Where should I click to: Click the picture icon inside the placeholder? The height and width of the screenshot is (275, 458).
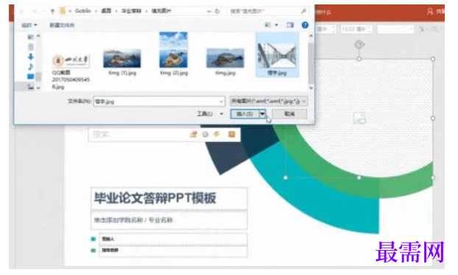coord(359,118)
